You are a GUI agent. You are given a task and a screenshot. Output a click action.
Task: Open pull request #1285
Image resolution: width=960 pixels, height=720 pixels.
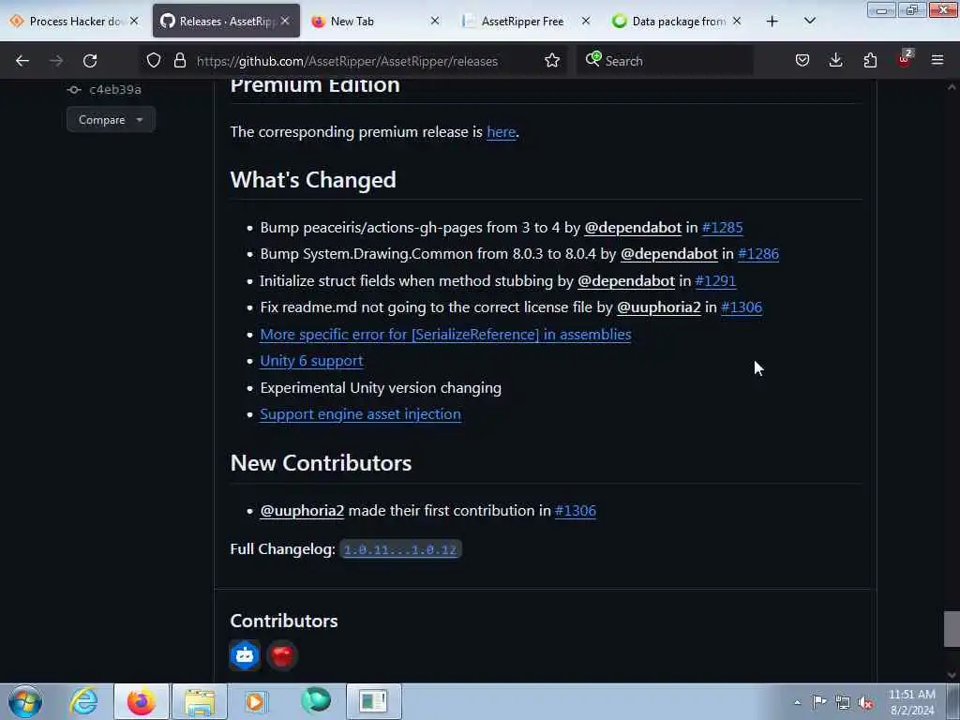[x=723, y=228]
